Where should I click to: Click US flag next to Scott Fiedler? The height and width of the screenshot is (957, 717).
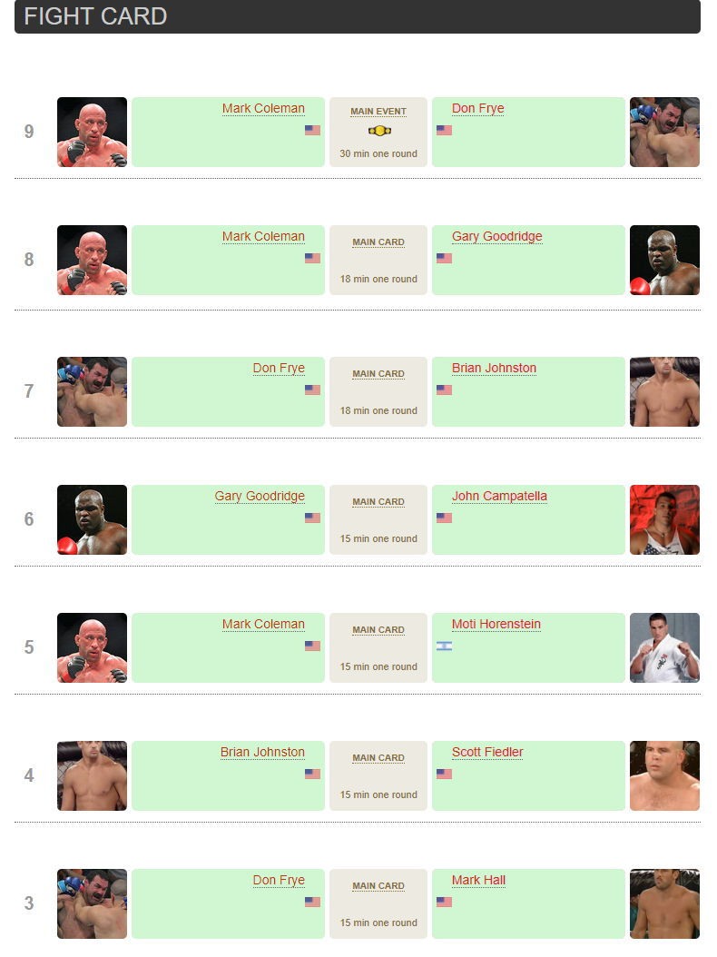(444, 774)
